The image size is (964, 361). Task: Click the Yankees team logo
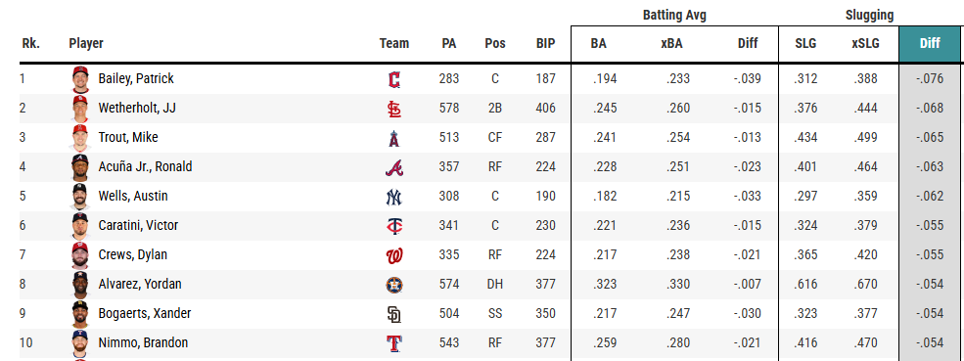click(394, 197)
